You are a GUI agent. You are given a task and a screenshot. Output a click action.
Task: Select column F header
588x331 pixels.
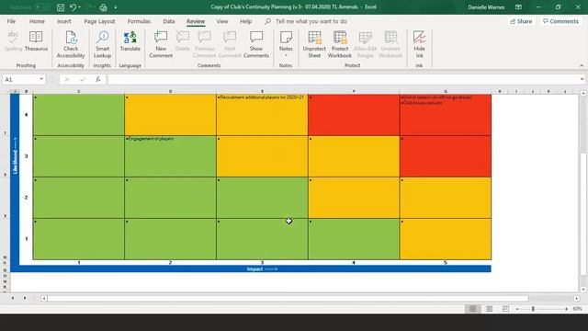354,91
